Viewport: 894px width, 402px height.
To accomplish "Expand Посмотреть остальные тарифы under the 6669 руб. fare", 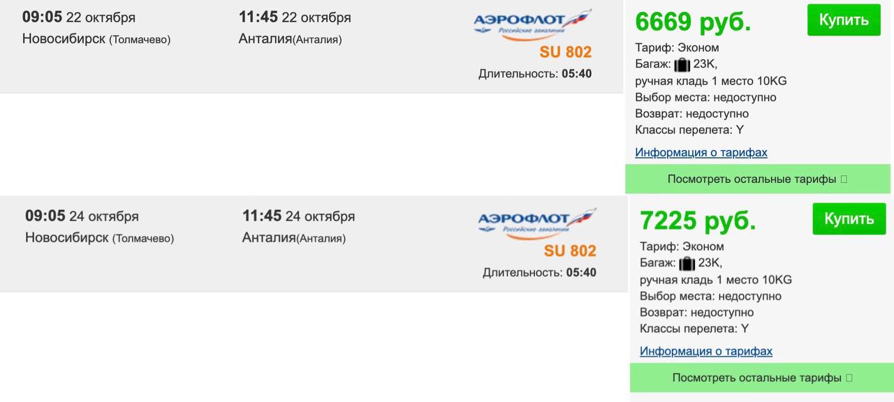I will 757,179.
